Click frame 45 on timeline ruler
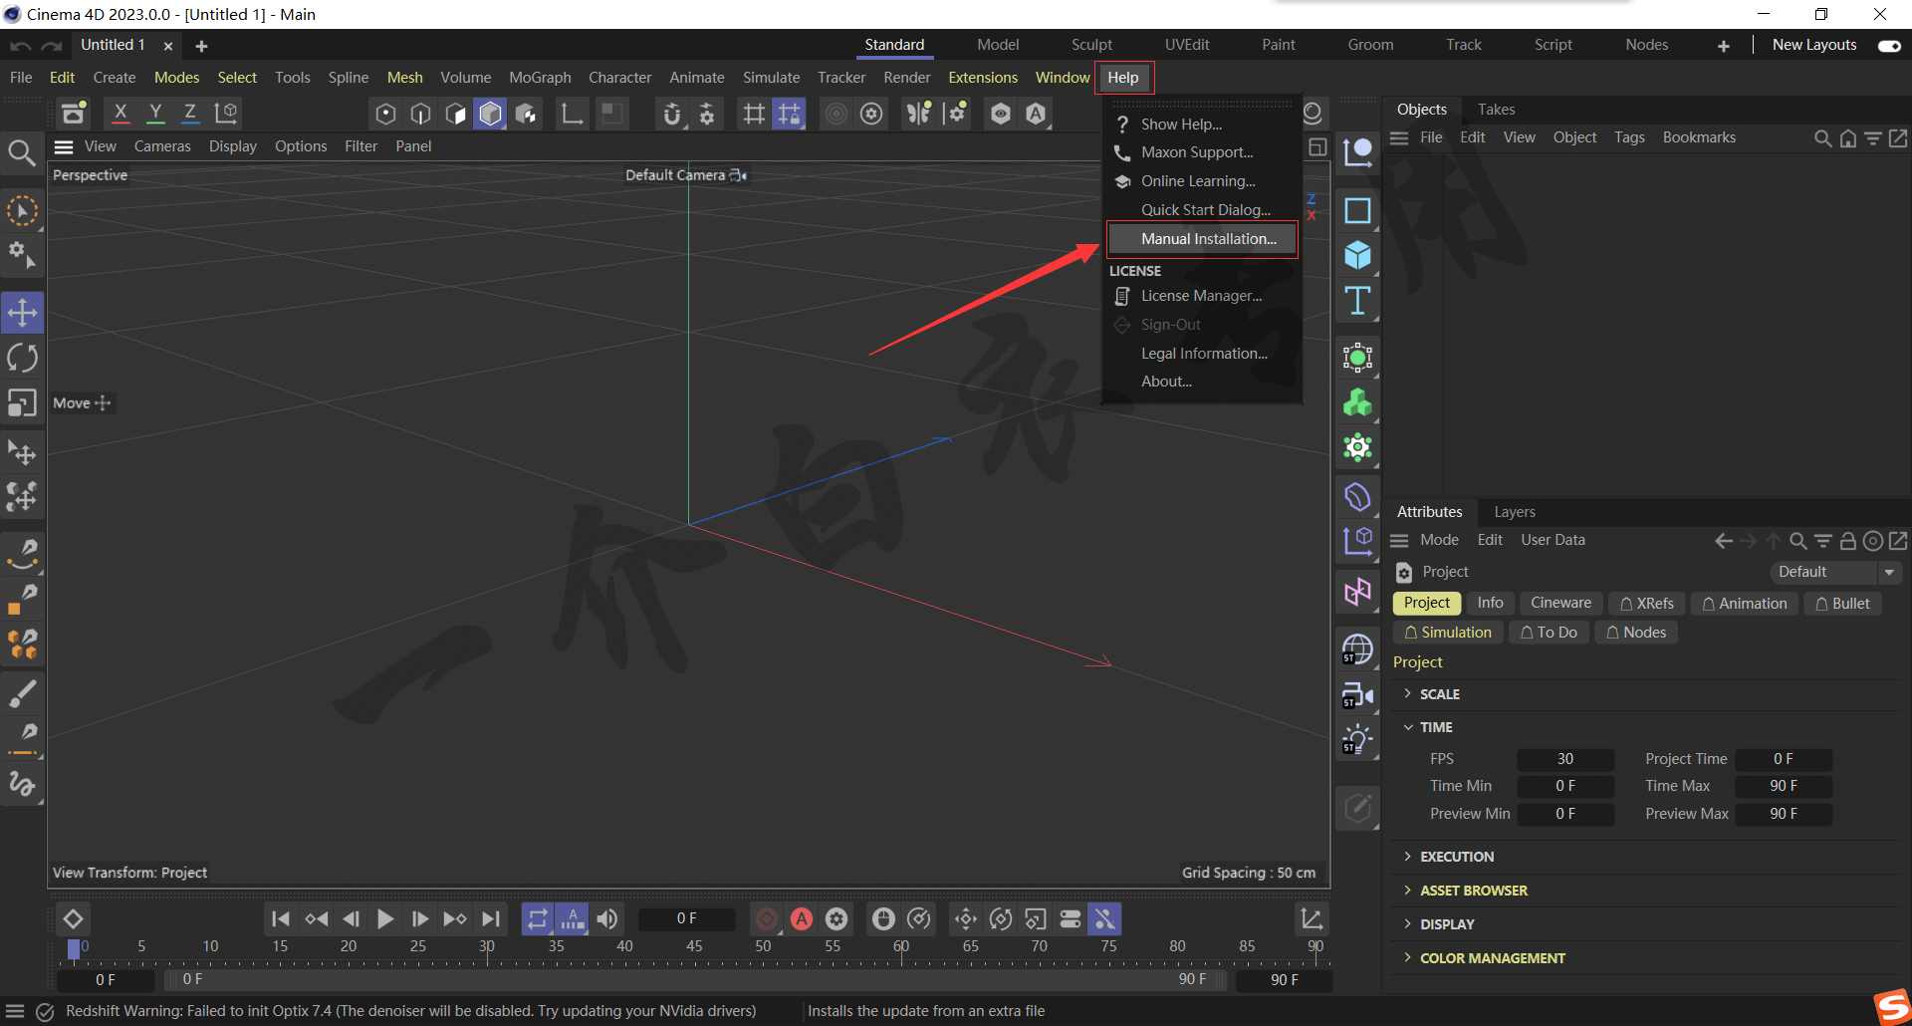 click(x=694, y=946)
